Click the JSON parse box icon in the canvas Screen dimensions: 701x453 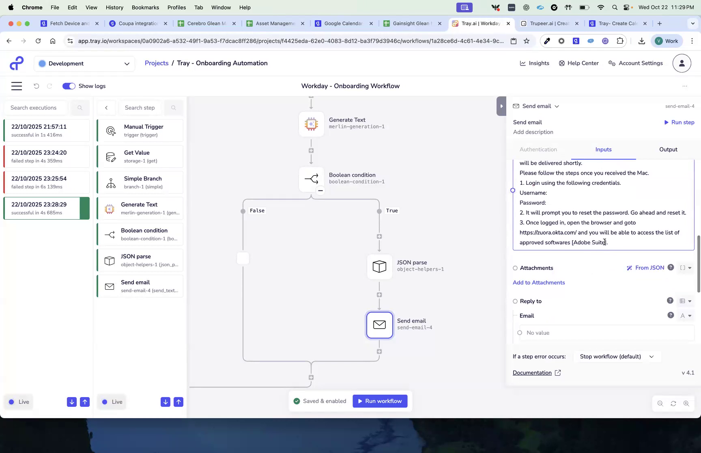pyautogui.click(x=379, y=266)
